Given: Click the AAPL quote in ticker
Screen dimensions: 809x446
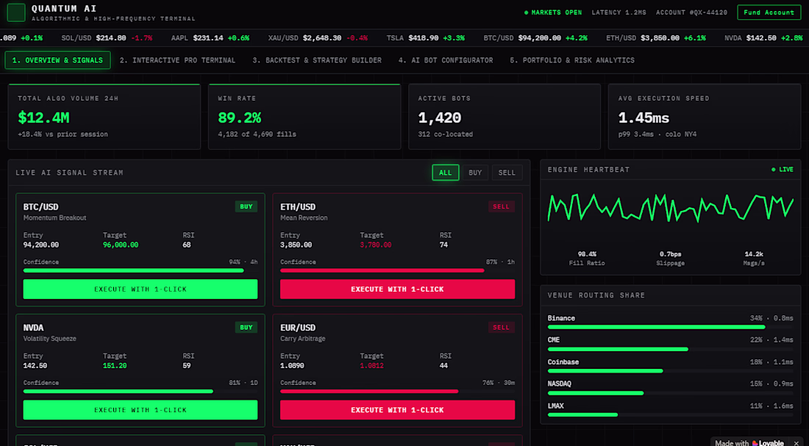Looking at the screenshot, I should click(x=210, y=38).
